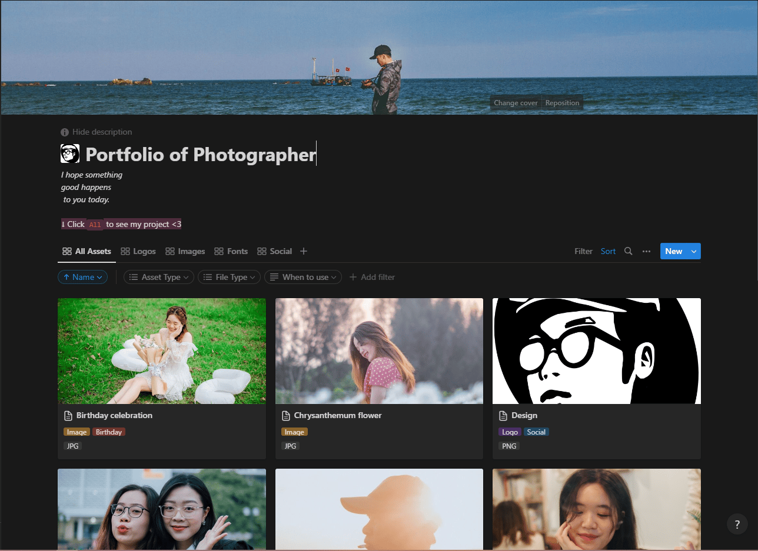Open the help question mark button
Screen dimensions: 758x551
click(737, 524)
